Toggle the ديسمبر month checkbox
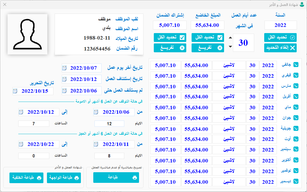Image resolution: width=307 pixels, height=192 pixels. 295,181
